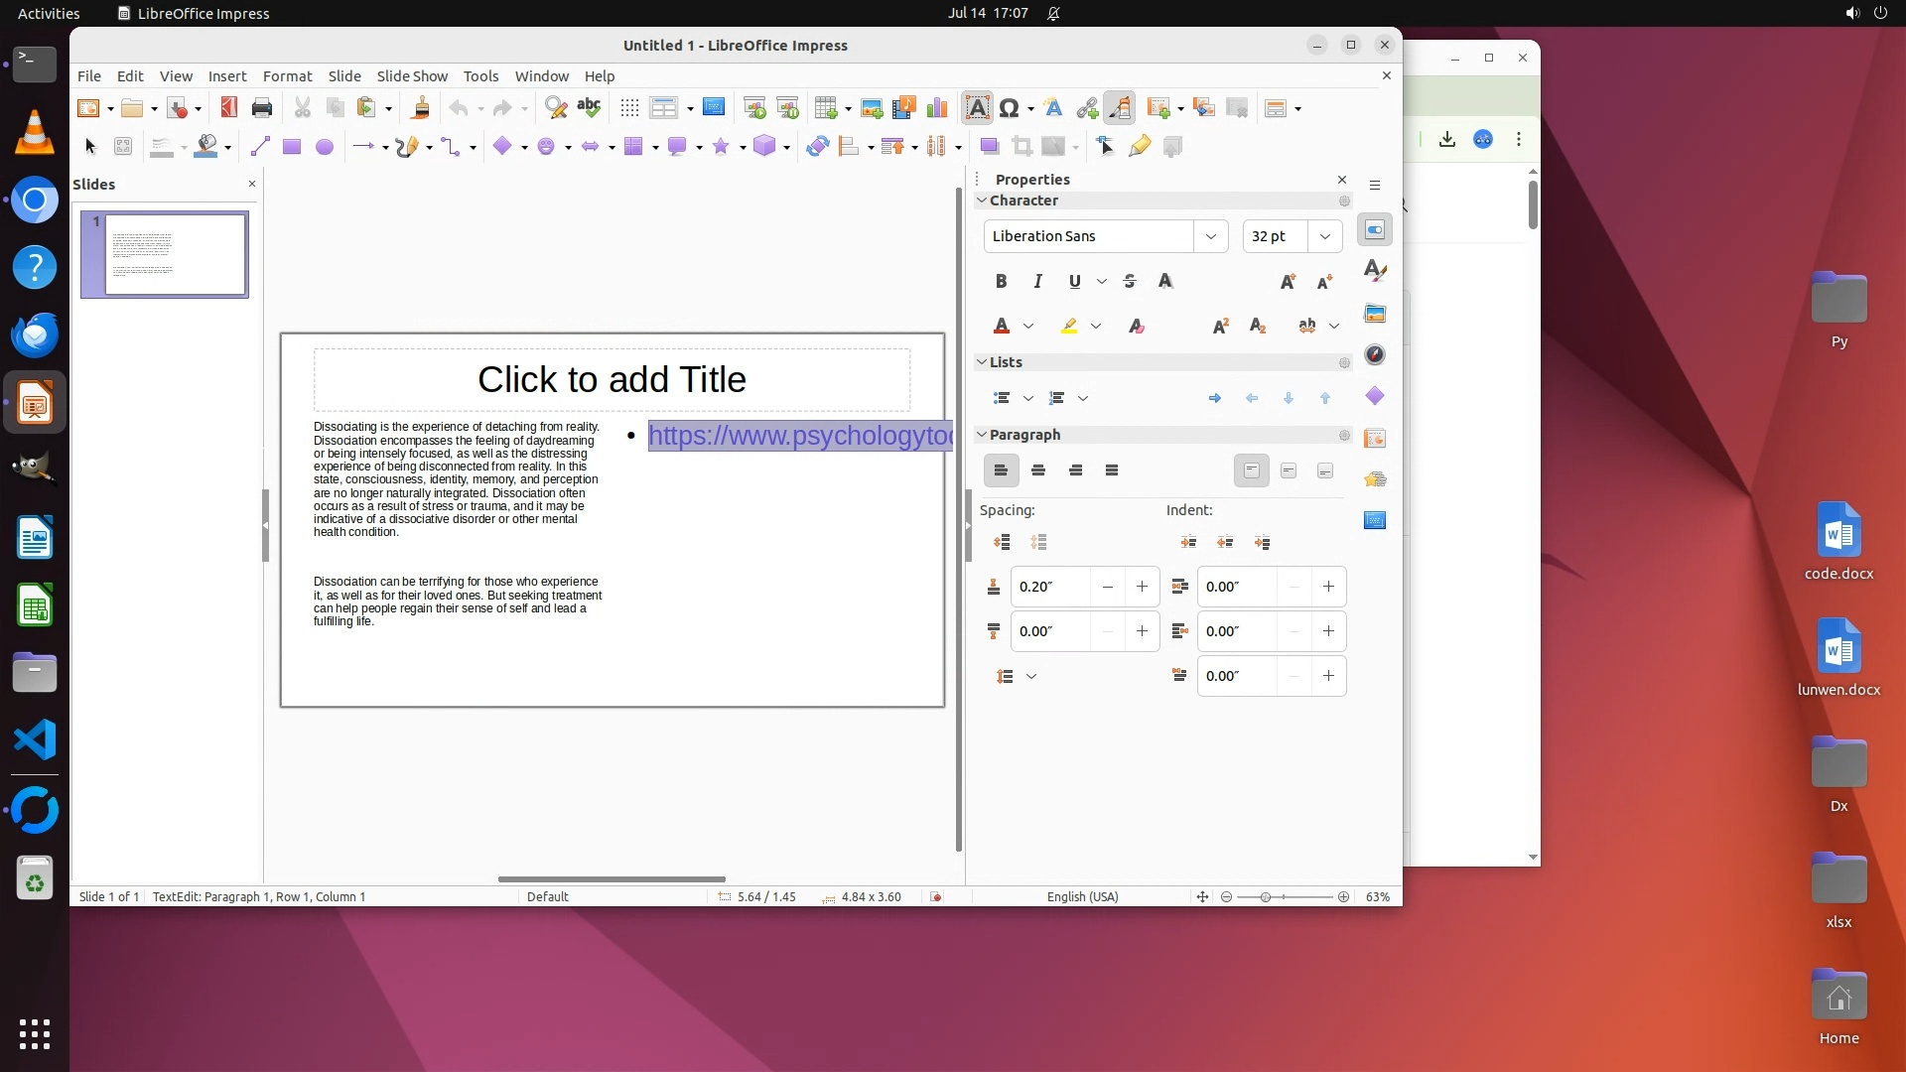The width and height of the screenshot is (1906, 1072).
Task: Toggle Bold formatting in Character panel
Action: tap(1001, 282)
